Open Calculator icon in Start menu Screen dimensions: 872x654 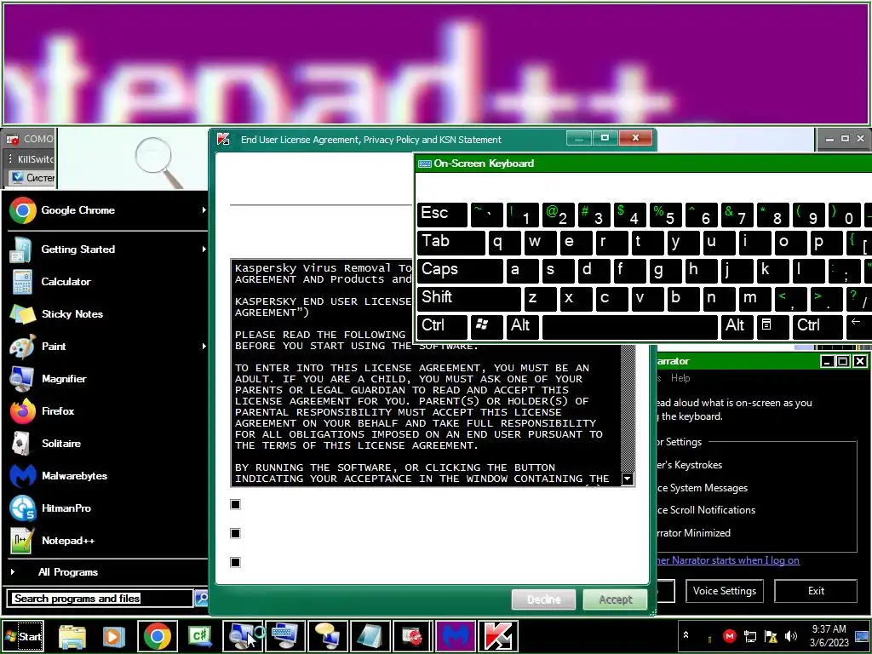coord(22,281)
